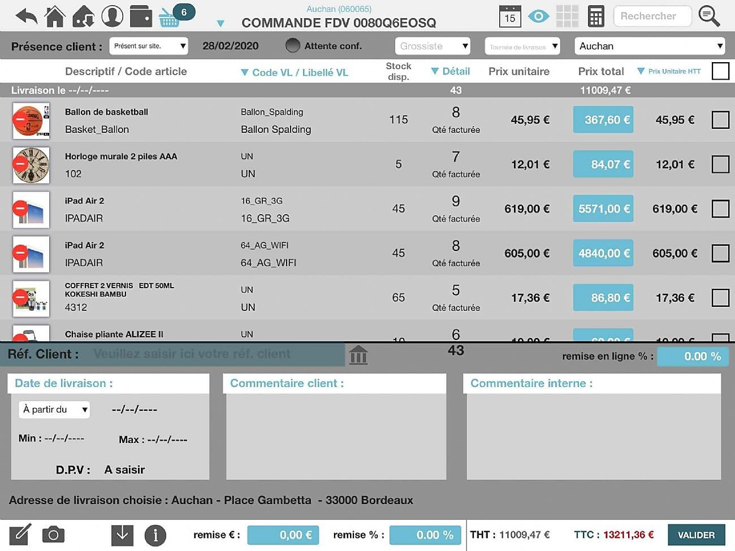Edit quantity 9 for iPad Air 16_GR_3G
735x551 pixels.
[456, 201]
